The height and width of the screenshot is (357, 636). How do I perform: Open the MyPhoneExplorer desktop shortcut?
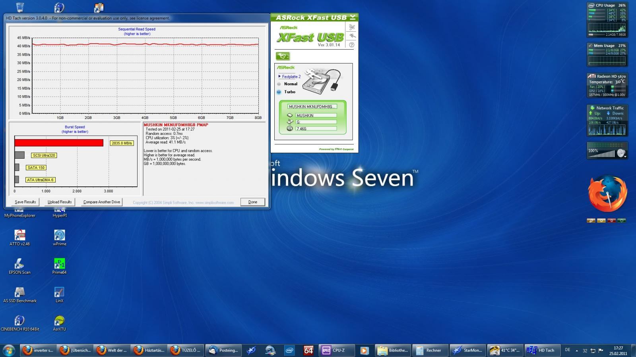19,213
